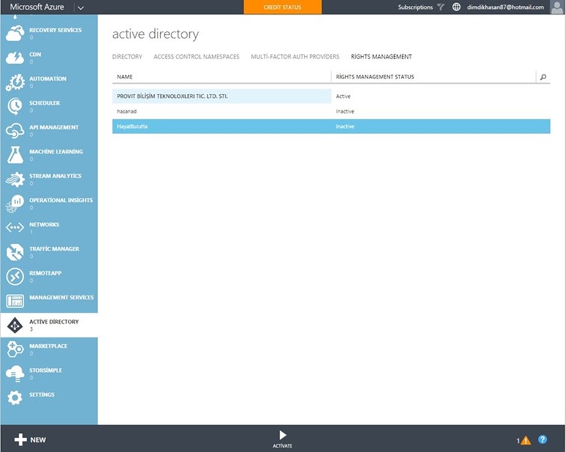
Task: Open the Scheduler clock icon
Action: pyautogui.click(x=15, y=107)
